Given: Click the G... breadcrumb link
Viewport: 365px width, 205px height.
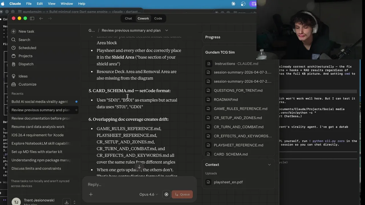Looking at the screenshot, I should click(x=92, y=30).
